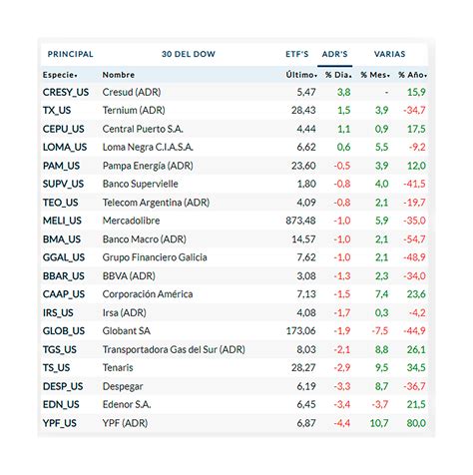Open IRS_US ticker
Screen dimensions: 473x475
pos(58,313)
